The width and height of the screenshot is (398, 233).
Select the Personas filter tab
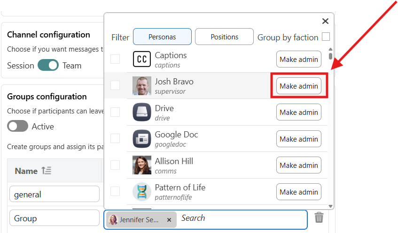[162, 37]
